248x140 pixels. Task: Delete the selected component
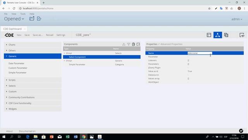point(138,44)
